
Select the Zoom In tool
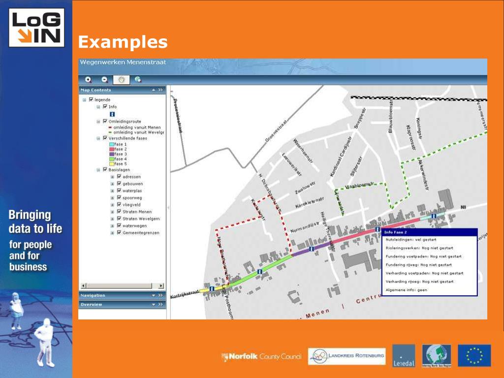point(88,79)
